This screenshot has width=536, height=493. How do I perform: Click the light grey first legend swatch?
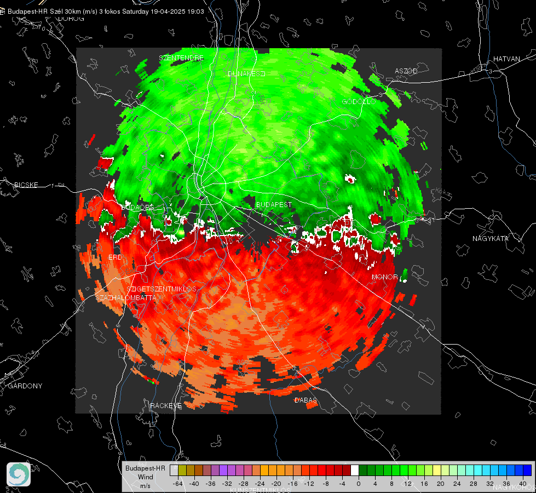174,470
